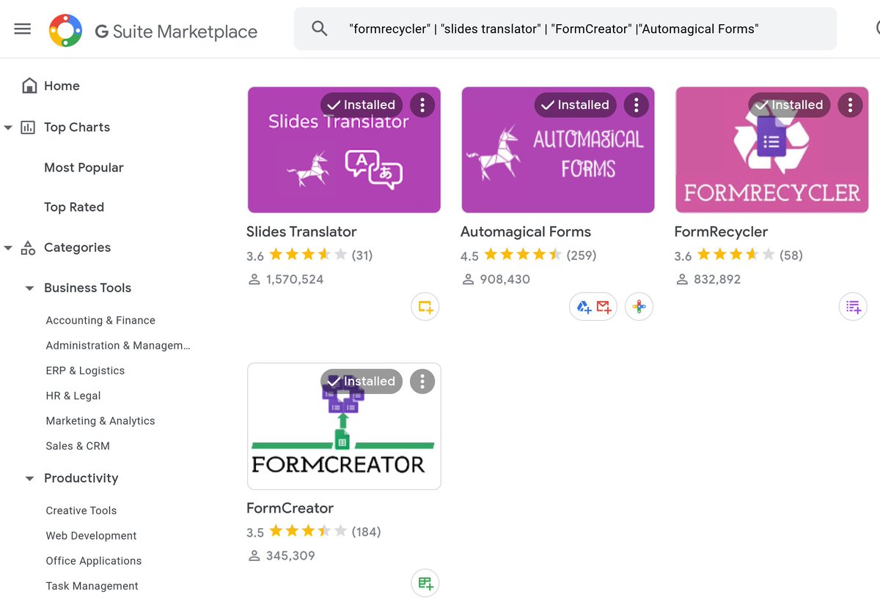Open the FormRecycler banner thumbnail
The height and width of the screenshot is (613, 880).
tap(772, 150)
